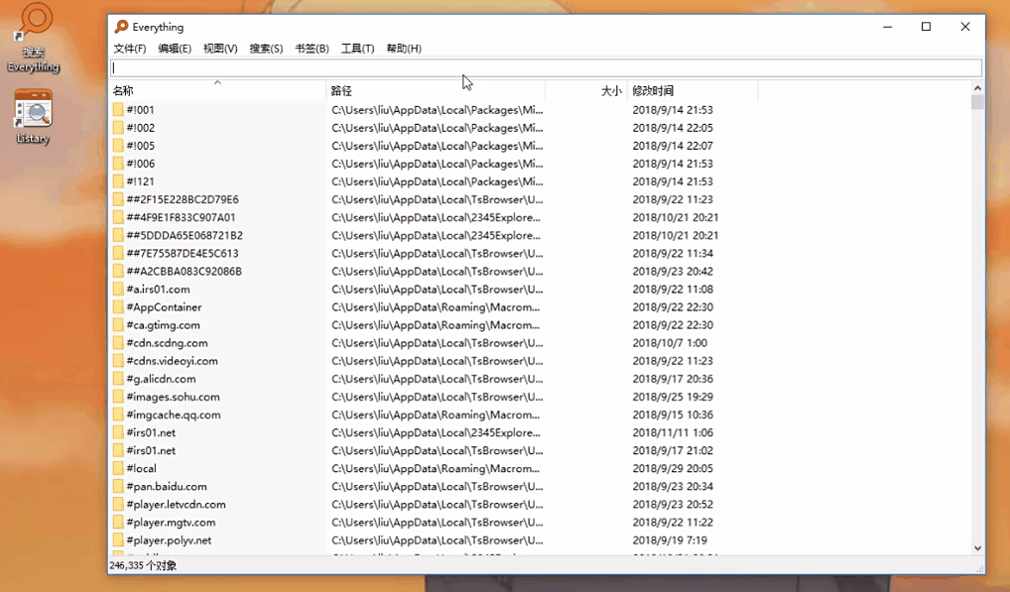1010x592 pixels.
Task: Select the folder icon of ##A2CBBA083C92086B
Action: (x=118, y=272)
